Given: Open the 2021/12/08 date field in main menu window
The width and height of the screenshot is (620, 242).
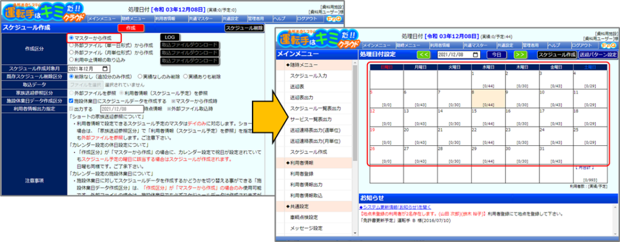Looking at the screenshot, I should 459,54.
